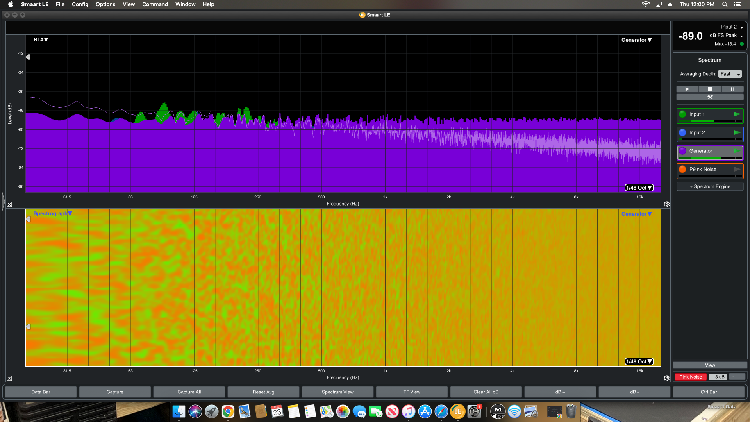Toggle Input 1 engine play arrow
The height and width of the screenshot is (422, 750).
coord(737,114)
